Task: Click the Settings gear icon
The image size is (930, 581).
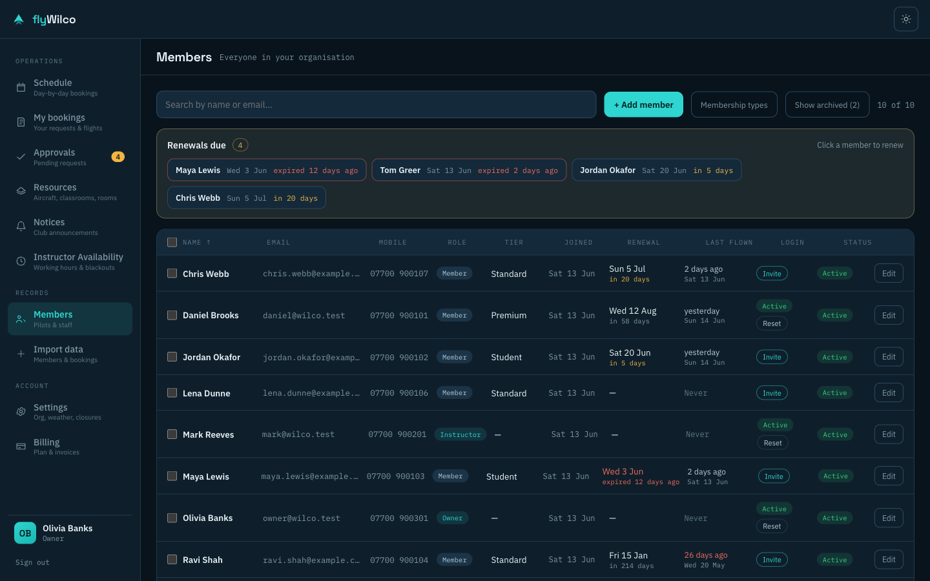Action: pyautogui.click(x=21, y=412)
